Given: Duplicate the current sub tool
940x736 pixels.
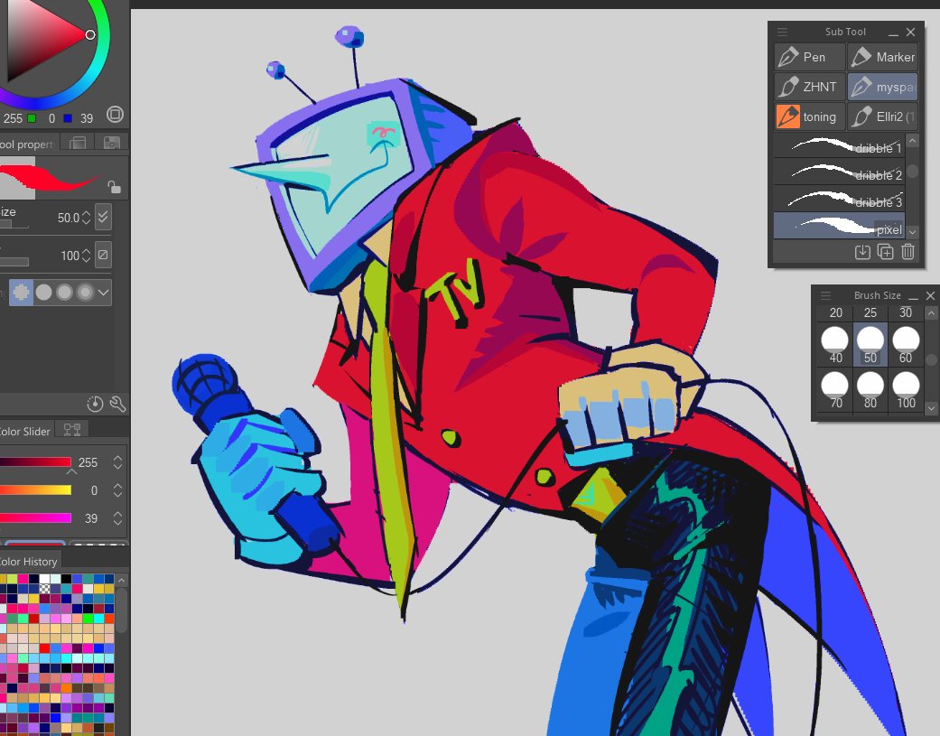Looking at the screenshot, I should pyautogui.click(x=886, y=252).
